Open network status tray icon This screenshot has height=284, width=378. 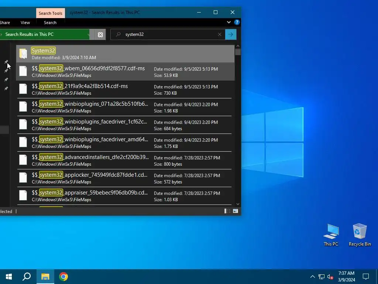(322, 277)
